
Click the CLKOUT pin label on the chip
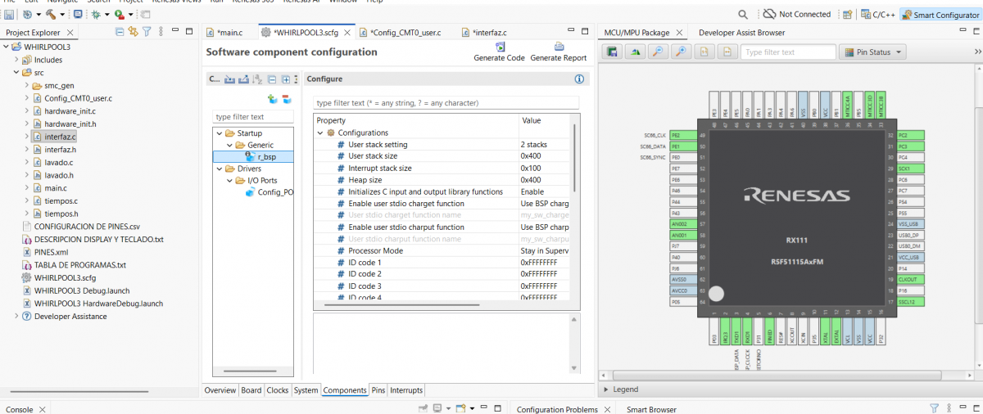911,279
